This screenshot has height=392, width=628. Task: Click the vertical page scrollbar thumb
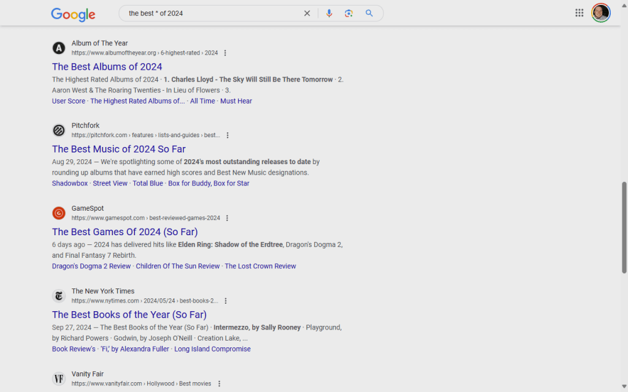624,227
